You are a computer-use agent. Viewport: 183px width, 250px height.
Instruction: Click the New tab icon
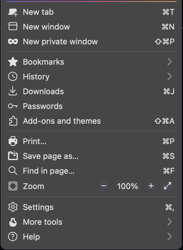[13, 12]
